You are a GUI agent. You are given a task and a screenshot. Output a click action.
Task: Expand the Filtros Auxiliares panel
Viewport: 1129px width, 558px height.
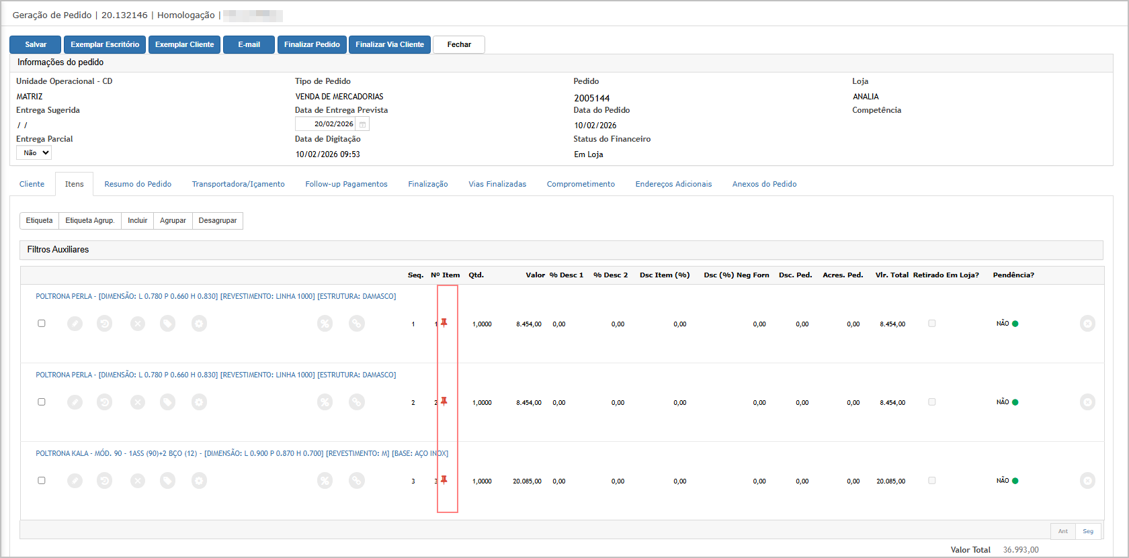click(58, 250)
